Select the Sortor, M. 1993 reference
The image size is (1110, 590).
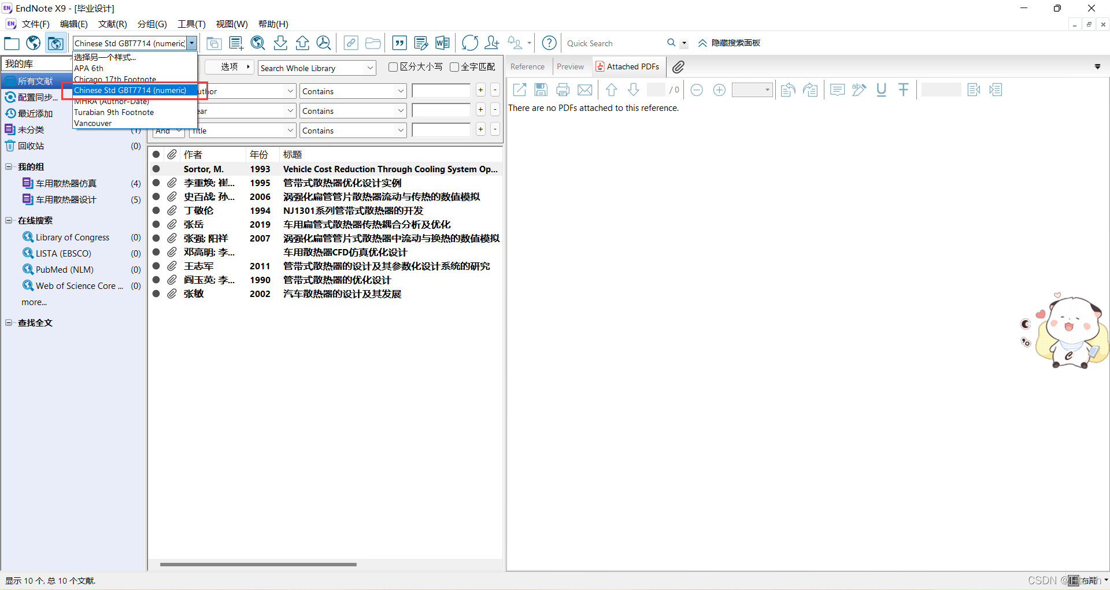(x=325, y=169)
